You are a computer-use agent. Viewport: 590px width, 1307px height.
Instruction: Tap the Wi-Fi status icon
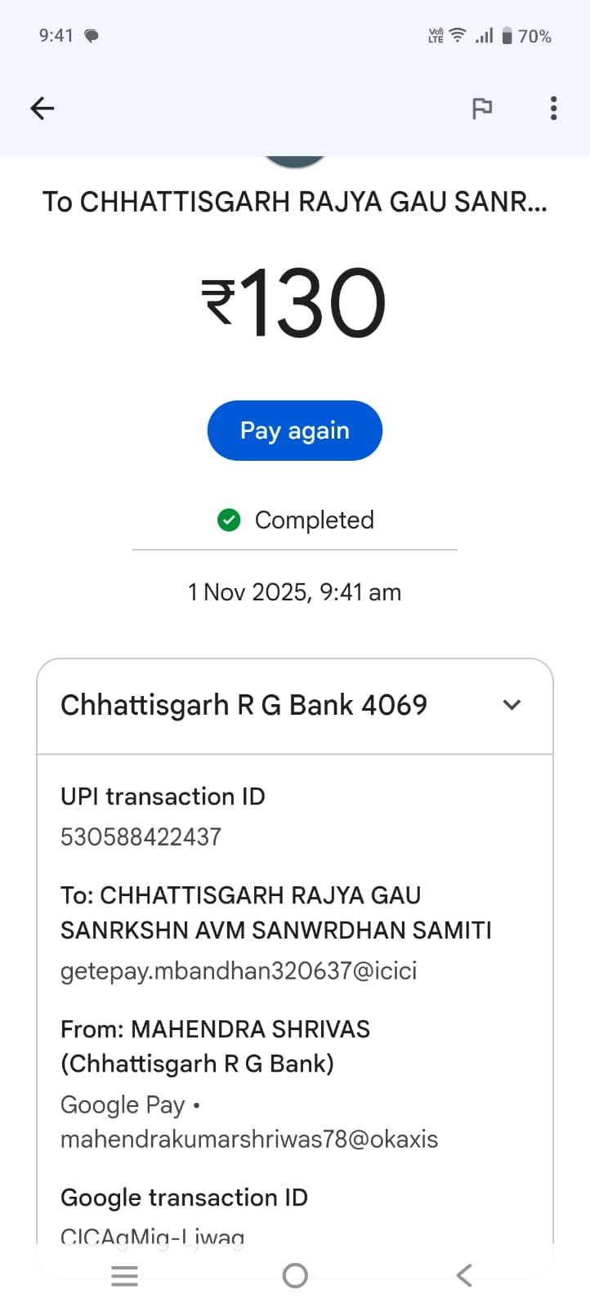point(458,35)
